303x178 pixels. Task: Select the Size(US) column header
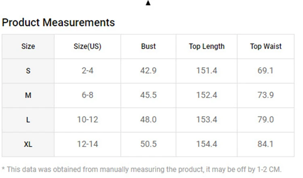(88, 46)
